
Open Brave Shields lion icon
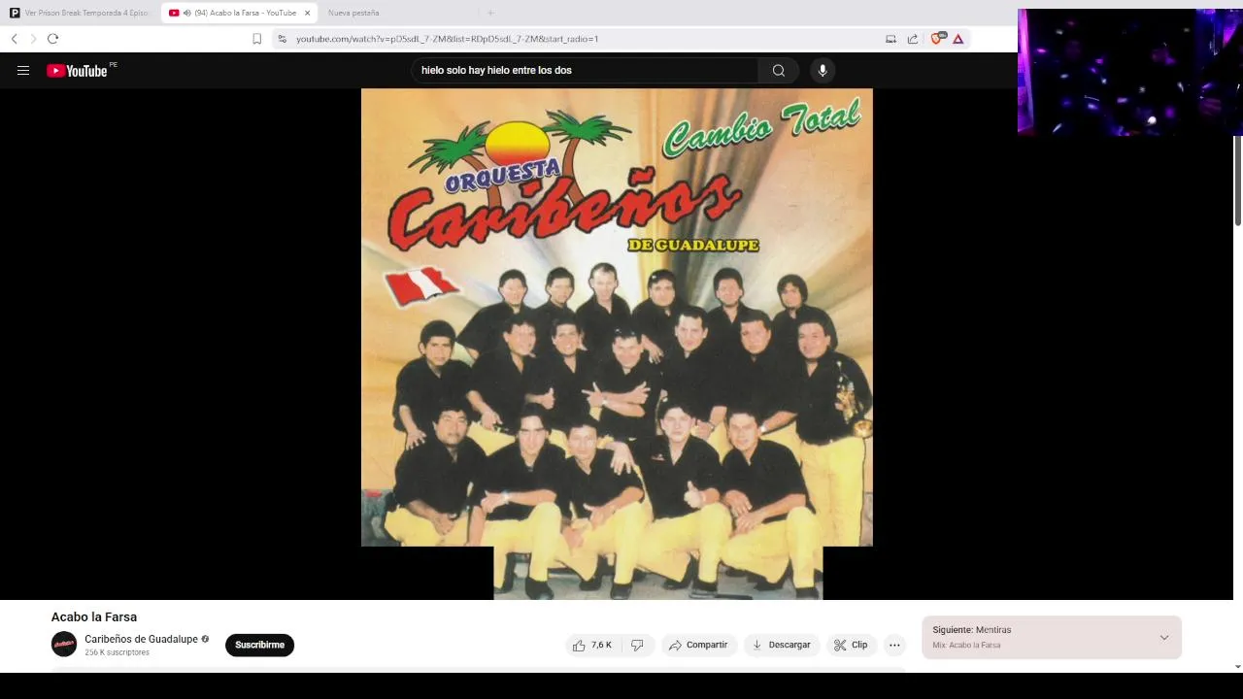tap(937, 39)
